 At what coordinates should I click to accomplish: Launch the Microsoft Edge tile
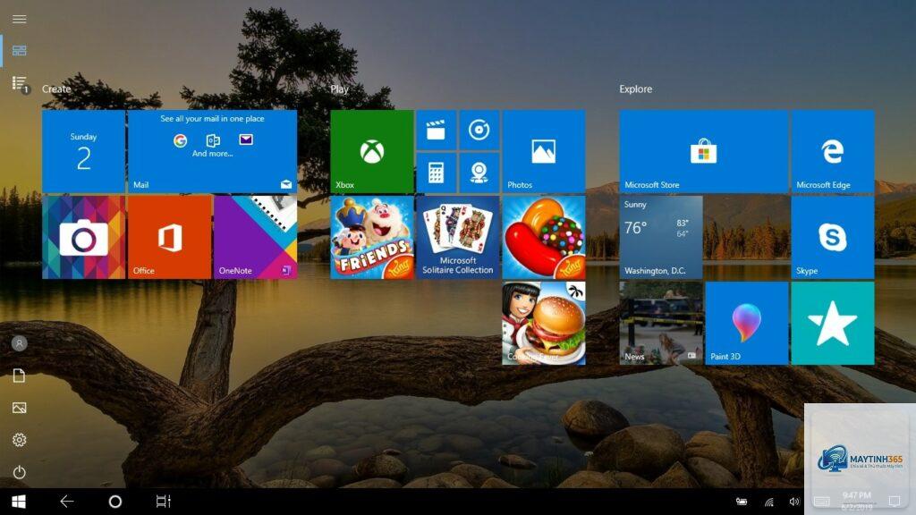pyautogui.click(x=833, y=151)
